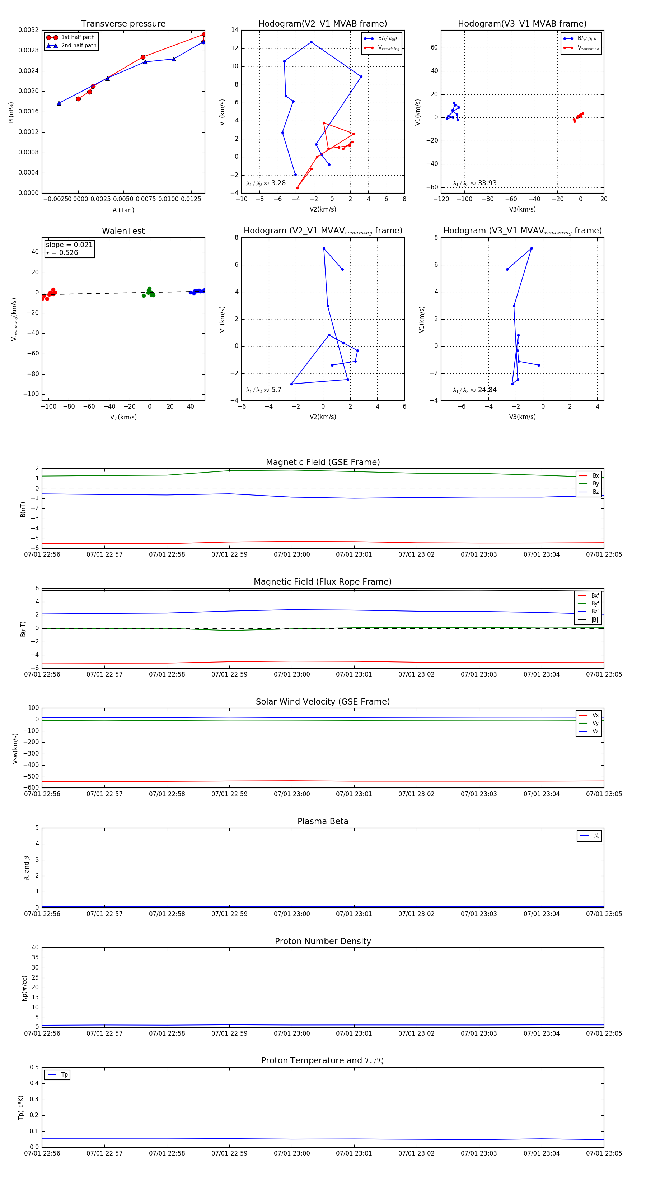Screen dimensions: 646x1185
Task: Click the "Proton Number Density" title
Action: pos(323,941)
